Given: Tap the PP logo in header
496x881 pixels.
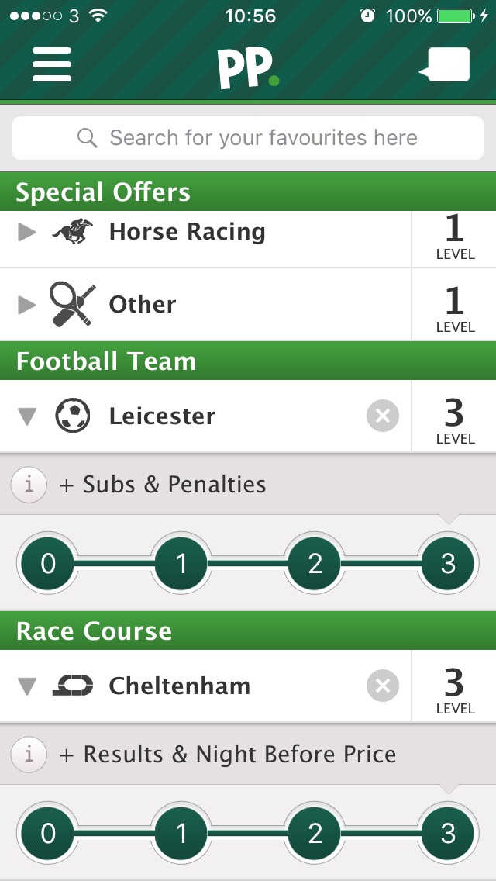Looking at the screenshot, I should tap(247, 68).
